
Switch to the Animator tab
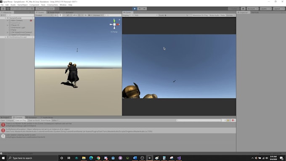click(69, 12)
